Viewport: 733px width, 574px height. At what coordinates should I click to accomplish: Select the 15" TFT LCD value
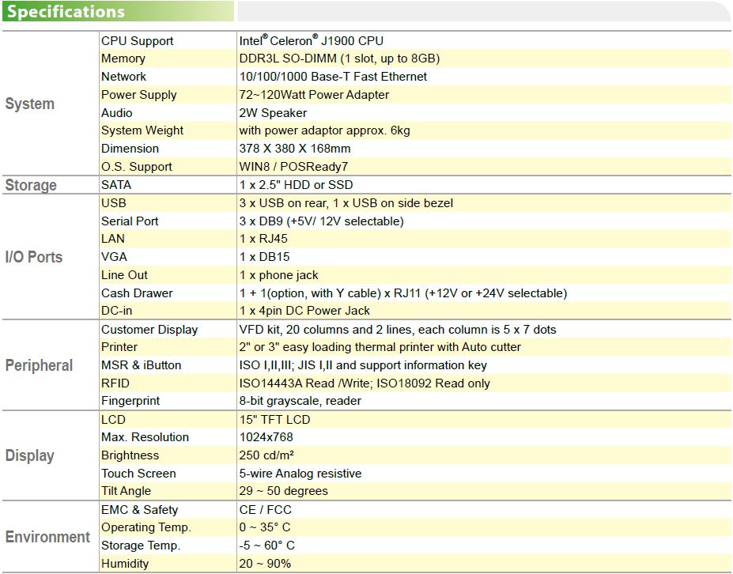[275, 420]
